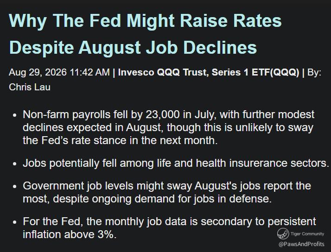Click the 'By:' author label
331x252 pixels.
click(314, 72)
